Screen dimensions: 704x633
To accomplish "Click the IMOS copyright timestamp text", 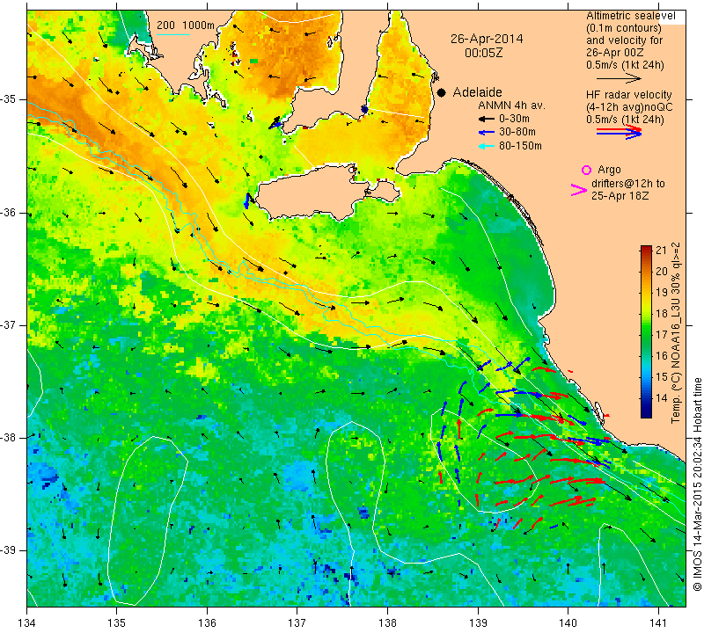I will pyautogui.click(x=697, y=484).
